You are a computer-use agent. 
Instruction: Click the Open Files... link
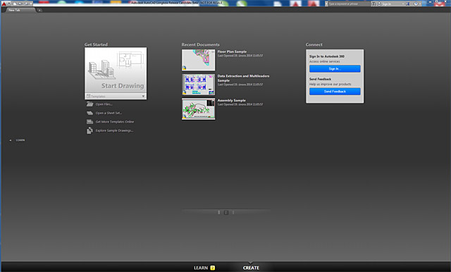[104, 104]
